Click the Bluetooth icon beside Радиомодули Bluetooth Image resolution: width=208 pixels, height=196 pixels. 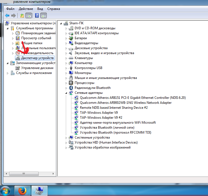pyautogui.click(x=71, y=88)
